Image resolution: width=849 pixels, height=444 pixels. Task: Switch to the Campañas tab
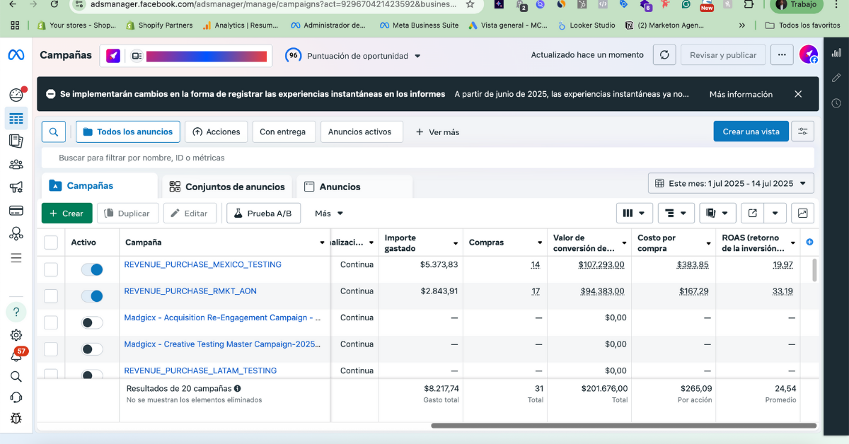(99, 186)
